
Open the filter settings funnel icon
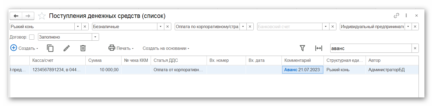pos(302,48)
